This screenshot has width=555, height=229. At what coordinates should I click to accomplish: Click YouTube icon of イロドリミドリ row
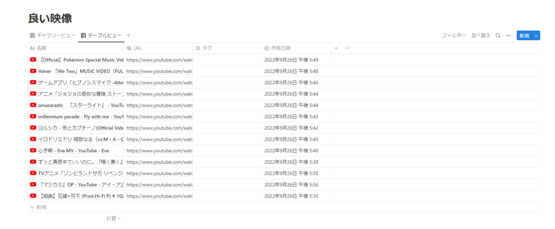click(x=33, y=139)
